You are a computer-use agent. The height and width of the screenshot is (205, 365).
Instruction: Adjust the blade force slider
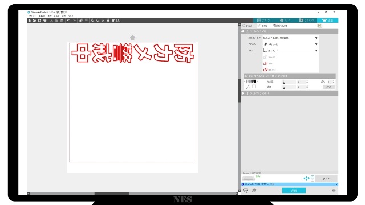click(289, 82)
